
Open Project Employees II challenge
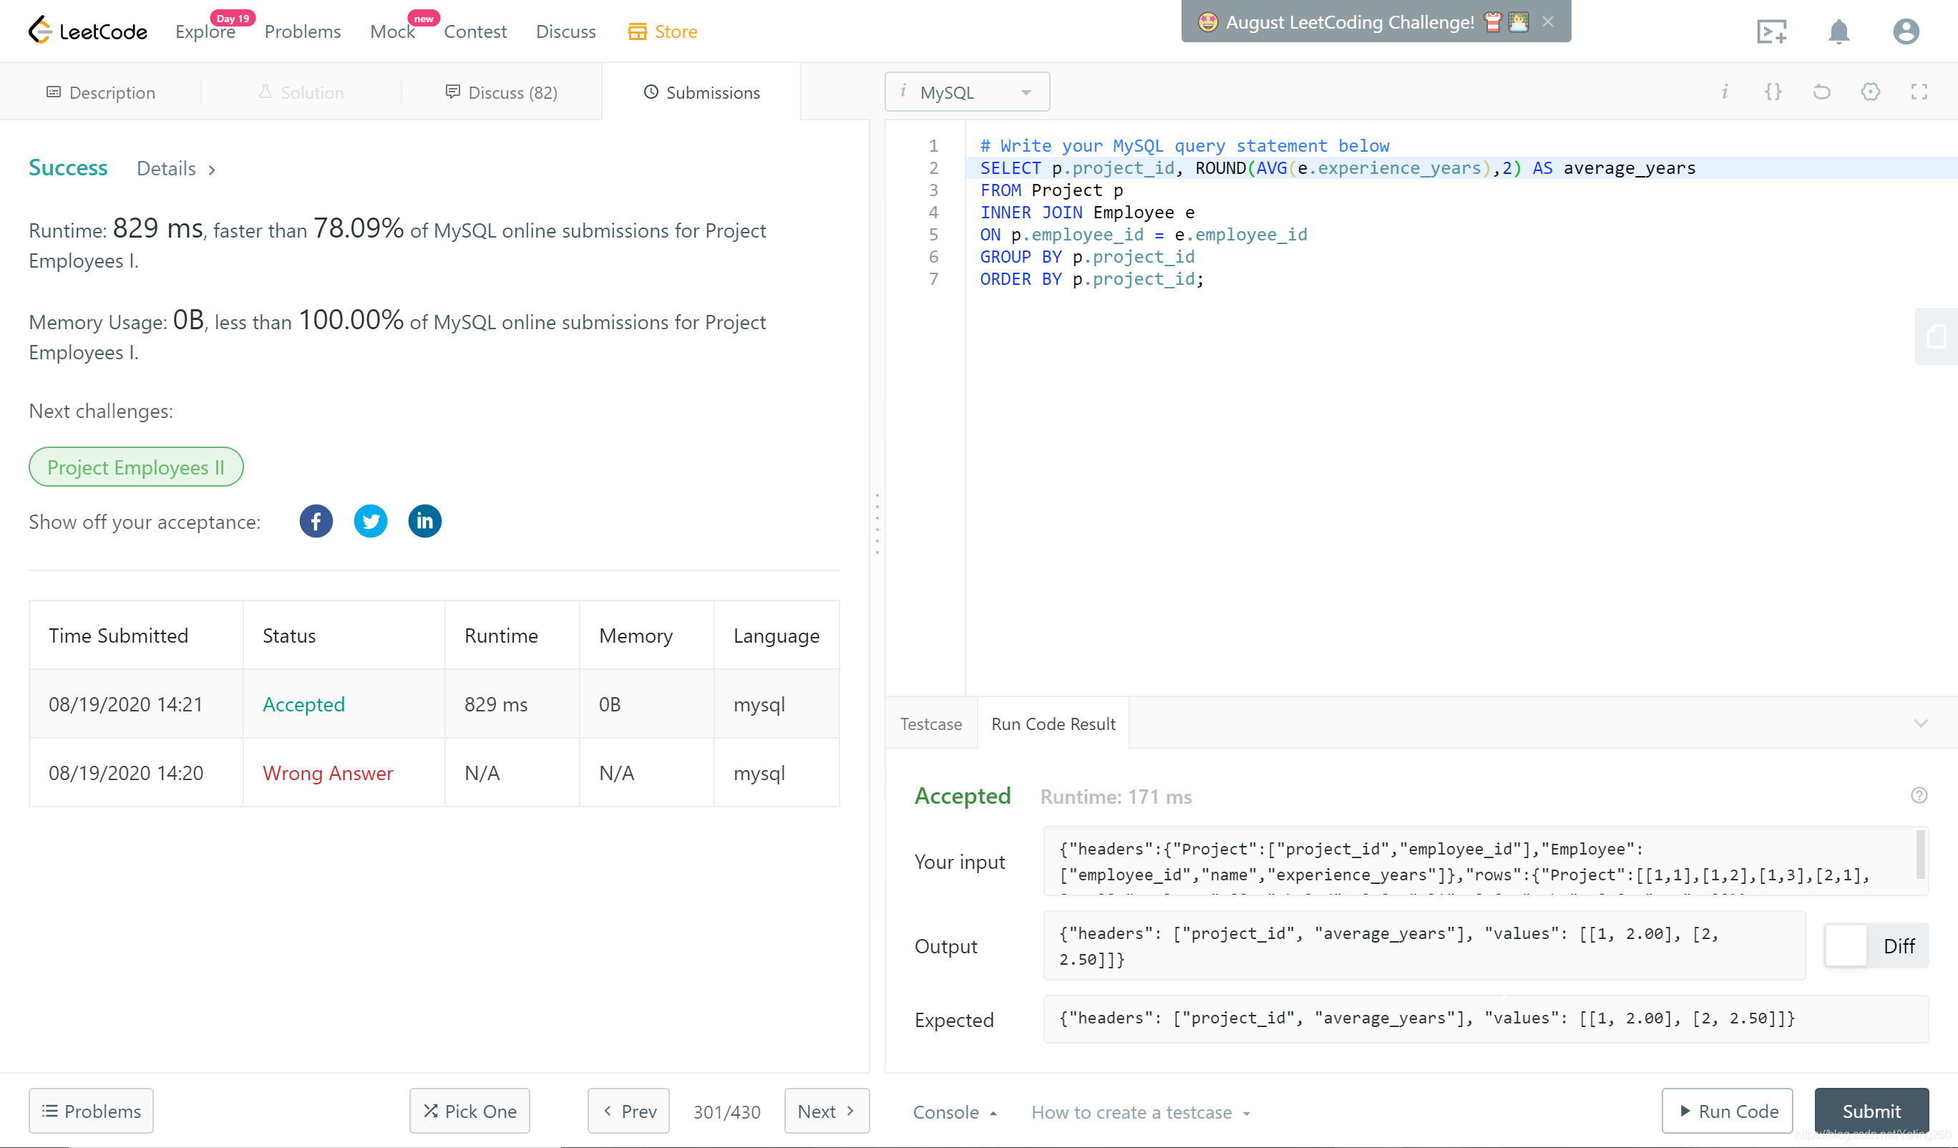(136, 467)
